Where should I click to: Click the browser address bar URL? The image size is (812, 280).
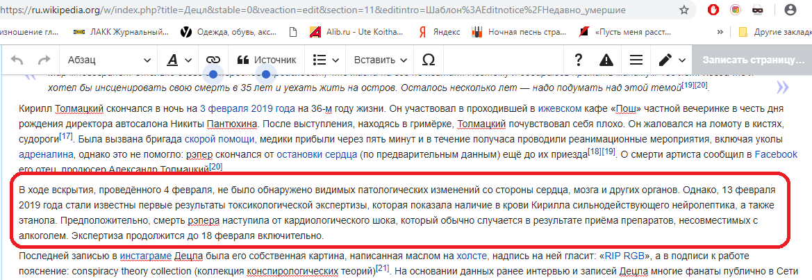tap(313, 9)
